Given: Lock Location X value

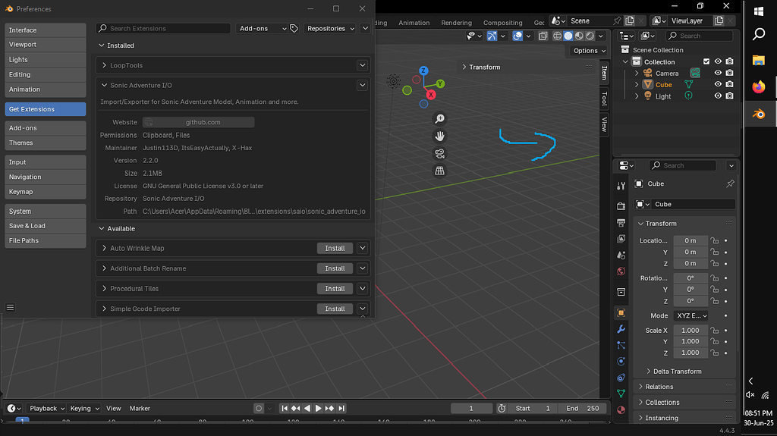Looking at the screenshot, I should click(714, 241).
